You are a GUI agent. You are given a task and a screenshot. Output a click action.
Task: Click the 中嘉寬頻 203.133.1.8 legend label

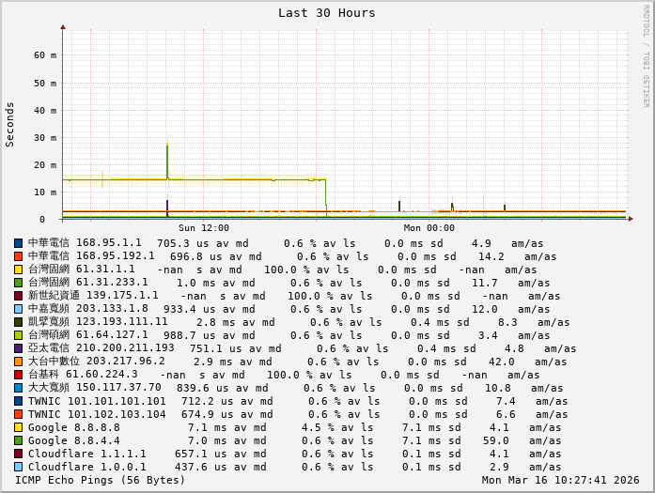pos(87,309)
